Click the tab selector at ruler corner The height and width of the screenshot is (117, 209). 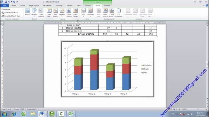[2, 23]
